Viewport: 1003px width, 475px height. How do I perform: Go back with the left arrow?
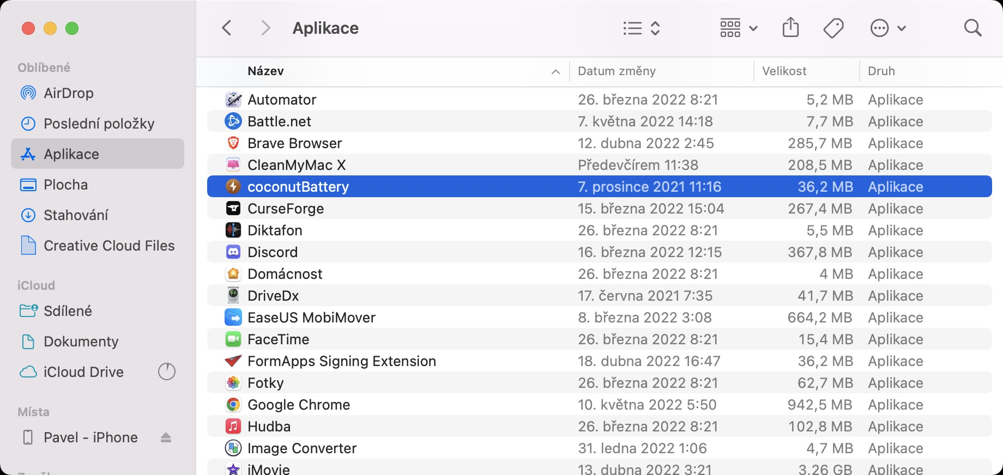(227, 28)
